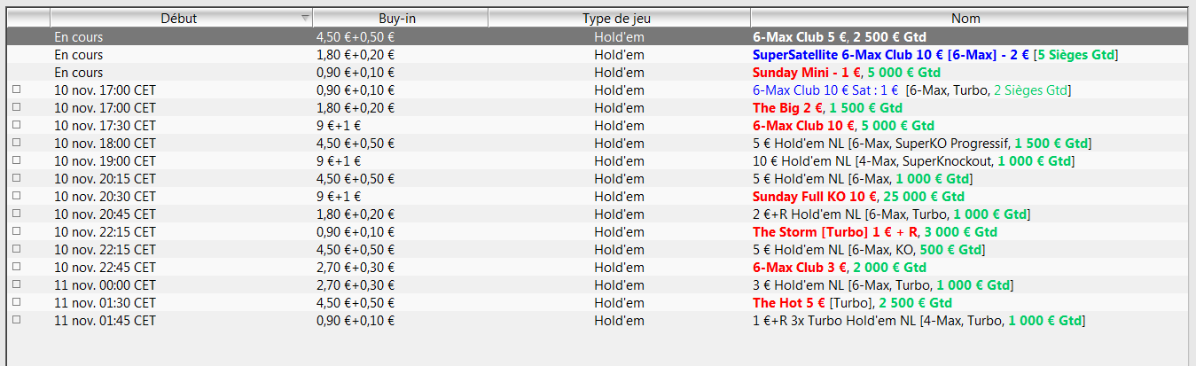Screen dimensions: 1196x366
Task: Click the 10 nov. 19:00 CET start cell
Action: coord(105,161)
